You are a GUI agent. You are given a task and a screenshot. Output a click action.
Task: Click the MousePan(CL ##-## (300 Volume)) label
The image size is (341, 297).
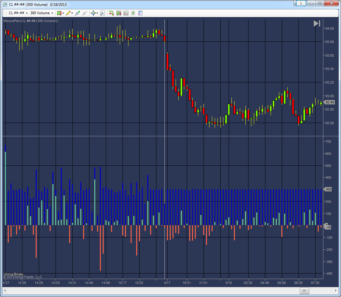[x=31, y=21]
